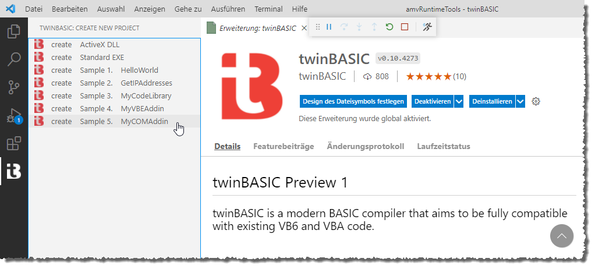Open the Bearbeiten menu
The width and height of the screenshot is (595, 269).
click(69, 9)
